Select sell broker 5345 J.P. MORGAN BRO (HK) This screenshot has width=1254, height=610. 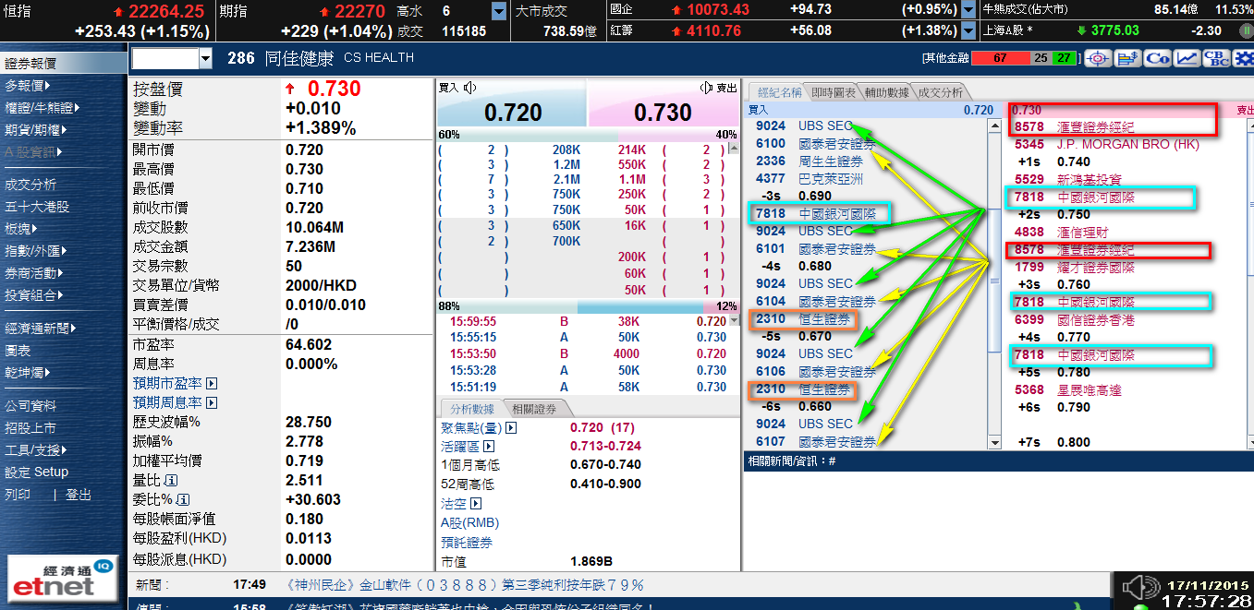click(x=1107, y=144)
